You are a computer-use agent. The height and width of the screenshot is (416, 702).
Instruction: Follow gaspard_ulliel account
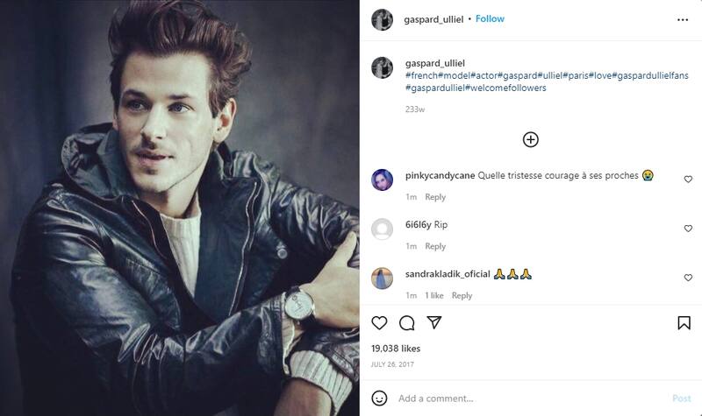(x=490, y=18)
